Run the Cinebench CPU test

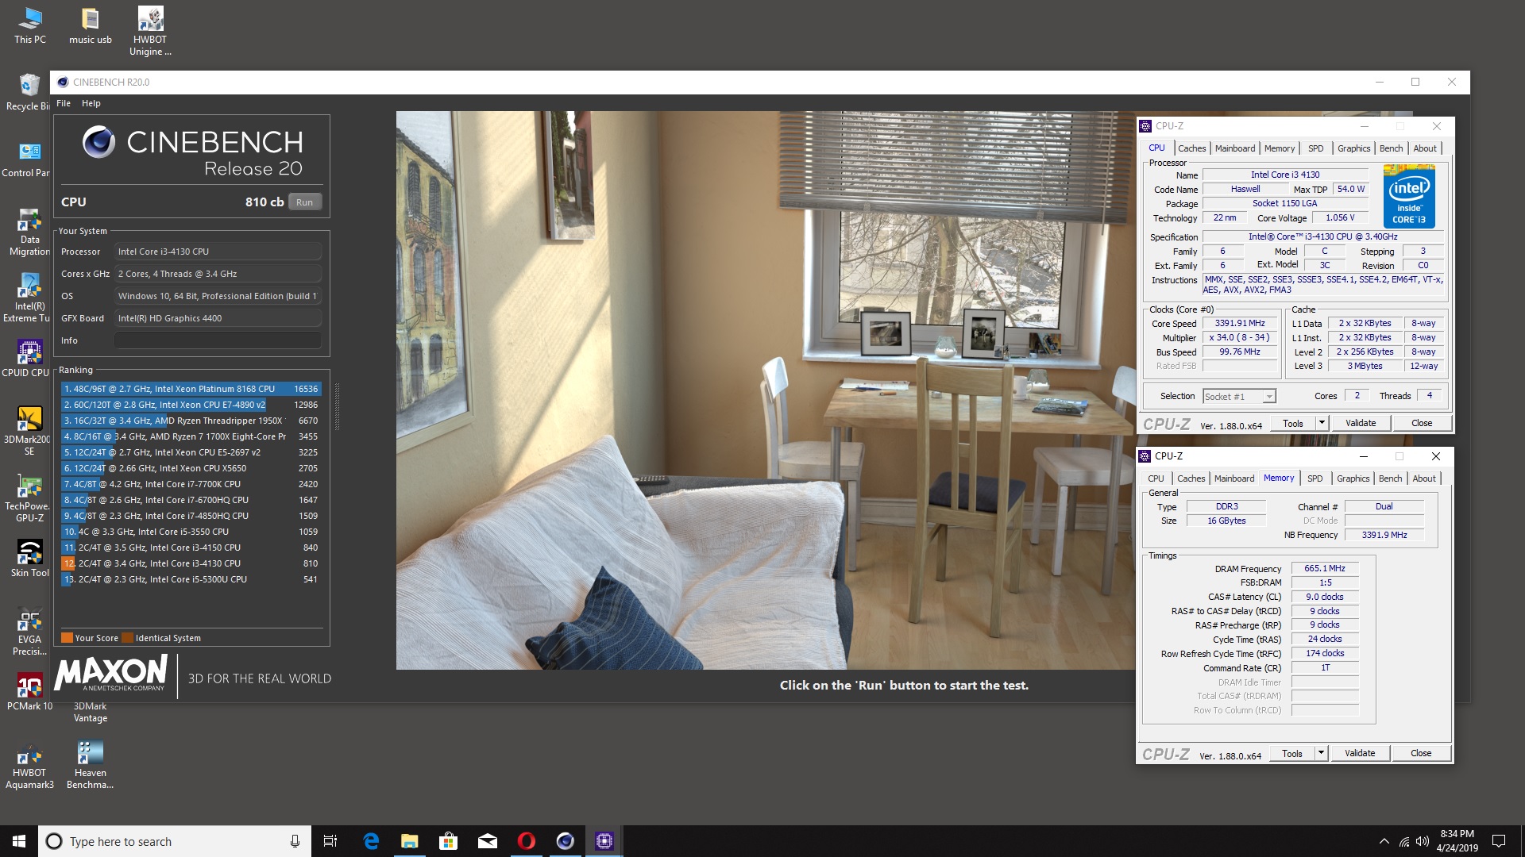[305, 202]
